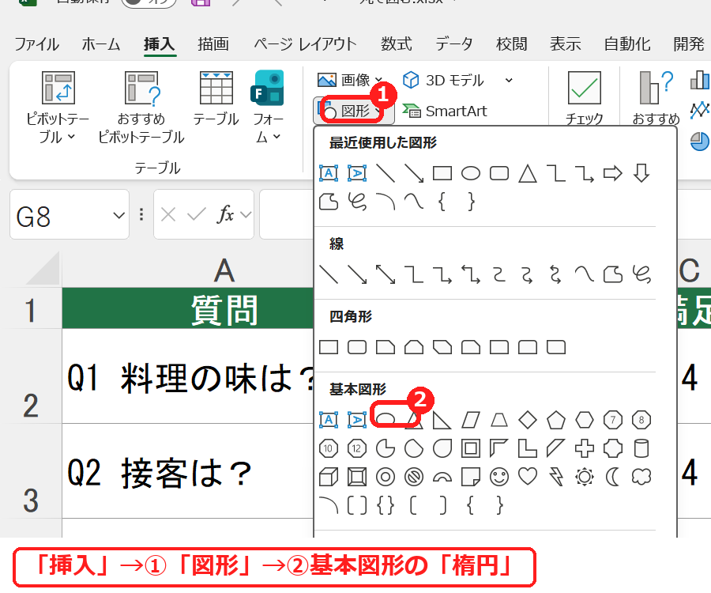Click the チェック checkbox button
This screenshot has width=711, height=593.
coord(584,97)
